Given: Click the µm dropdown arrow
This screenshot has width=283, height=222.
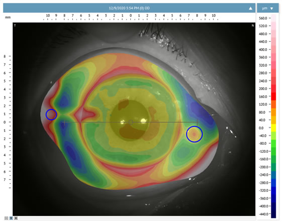Looking at the screenshot, I should [271, 9].
